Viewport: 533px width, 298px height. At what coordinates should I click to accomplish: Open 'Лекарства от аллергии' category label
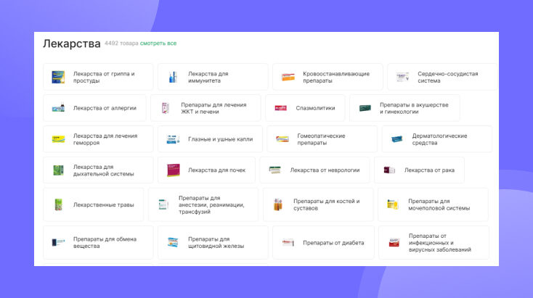[x=105, y=108]
